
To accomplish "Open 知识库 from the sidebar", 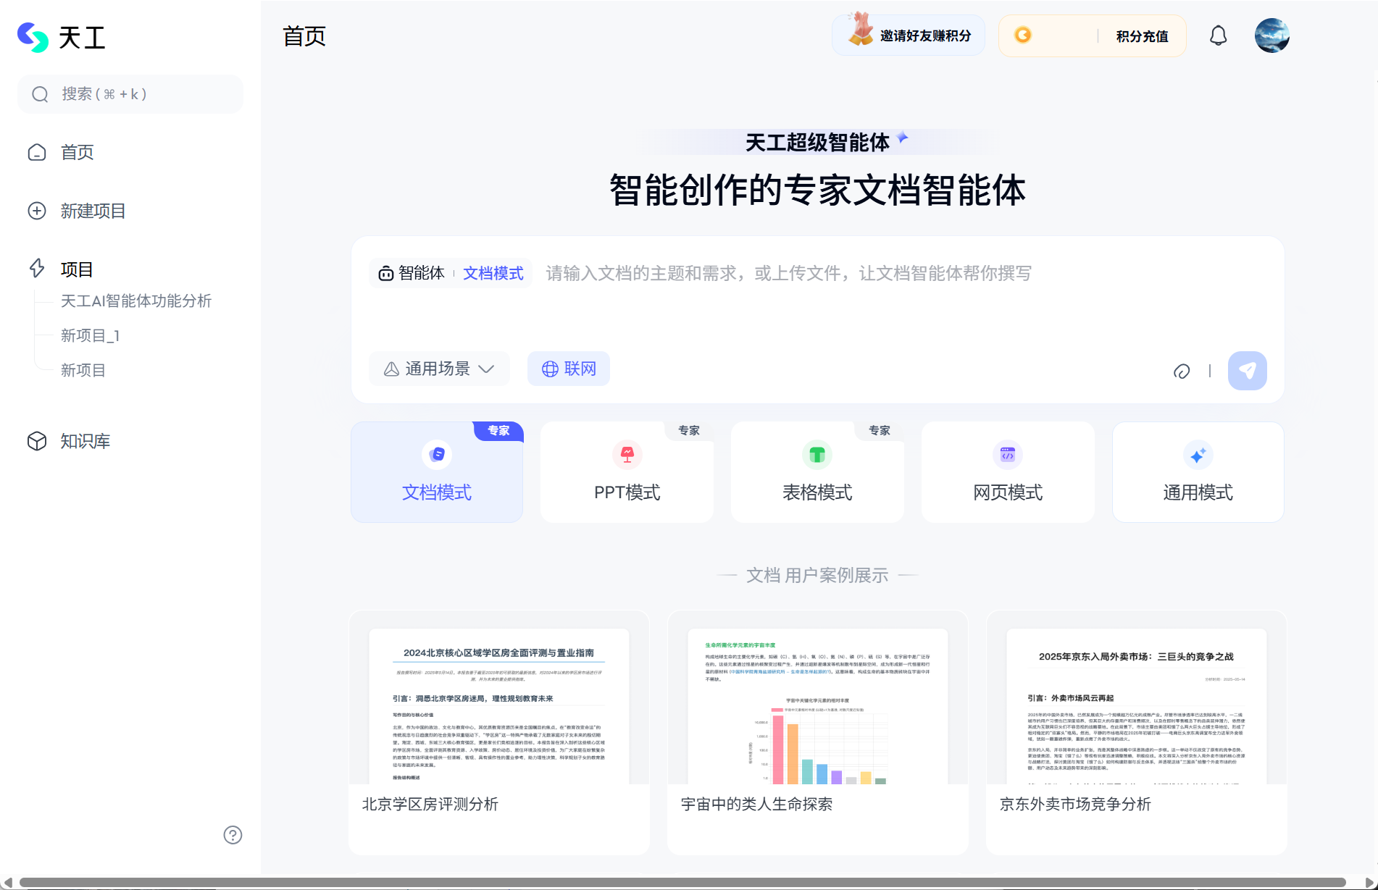I will (85, 441).
